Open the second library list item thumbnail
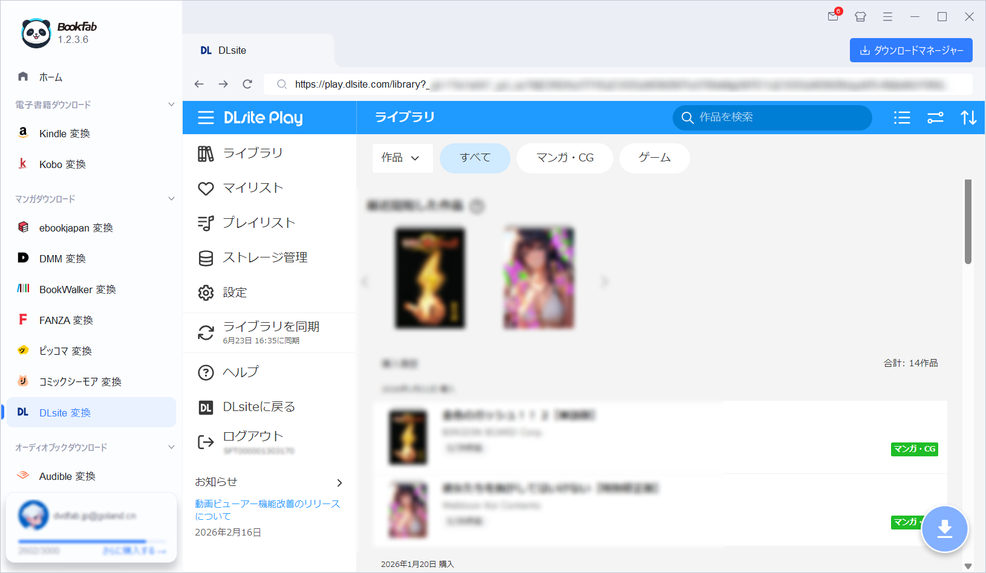Screen dimensions: 986x573 [408, 510]
